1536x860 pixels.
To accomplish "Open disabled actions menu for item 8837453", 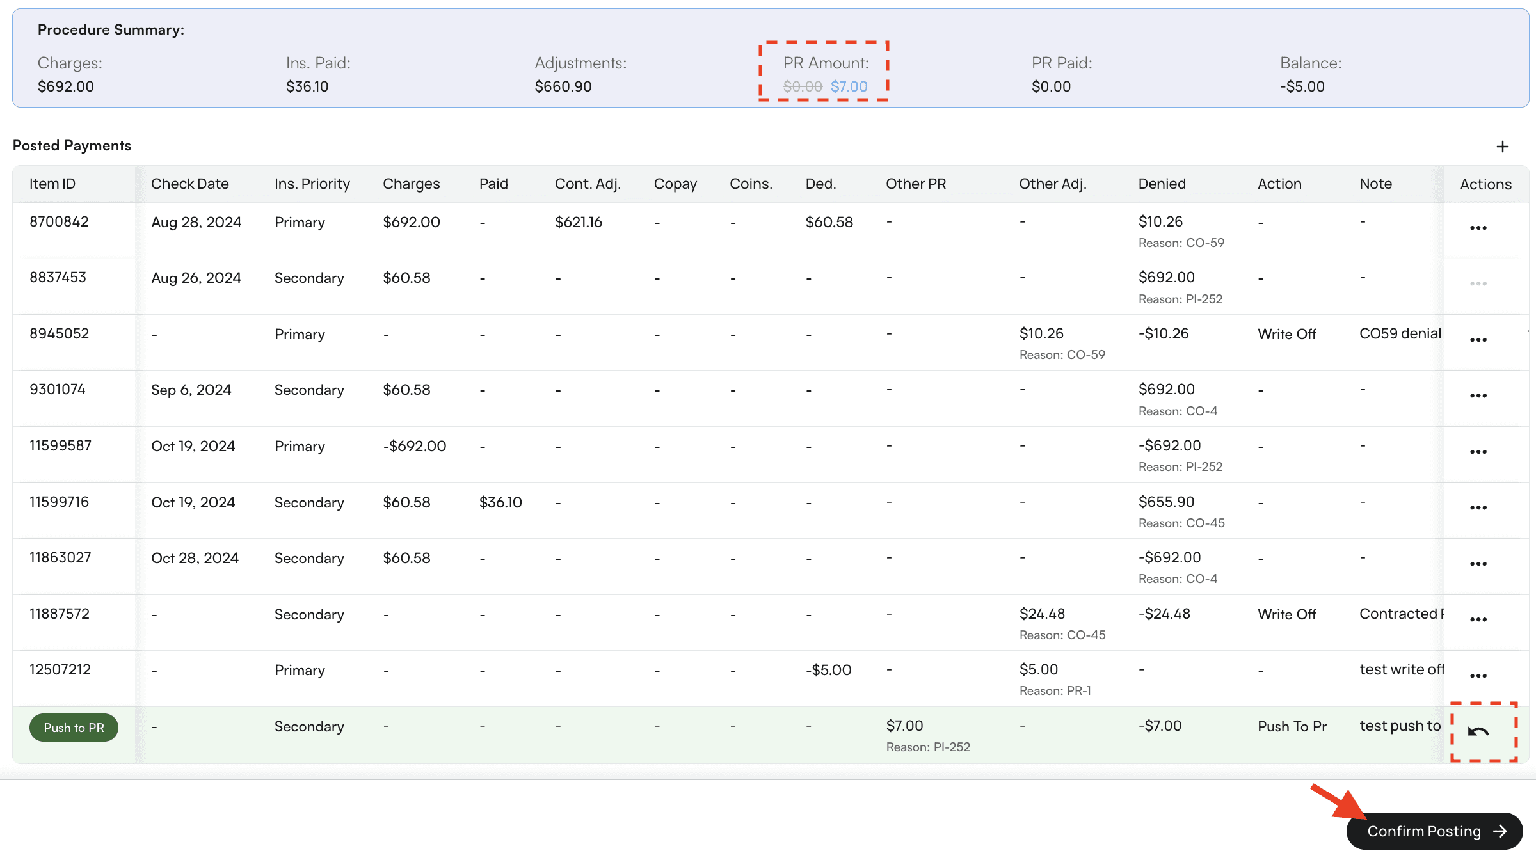I will (x=1478, y=283).
